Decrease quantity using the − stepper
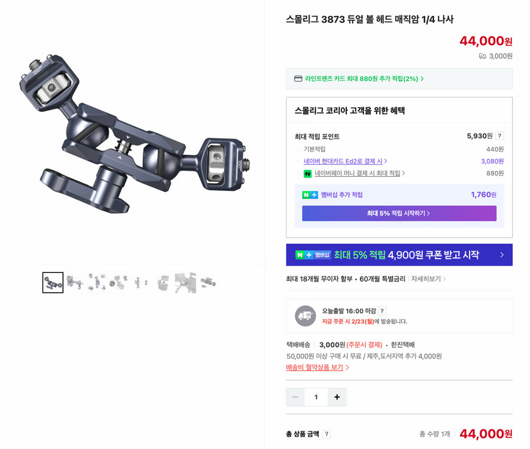 (x=295, y=397)
